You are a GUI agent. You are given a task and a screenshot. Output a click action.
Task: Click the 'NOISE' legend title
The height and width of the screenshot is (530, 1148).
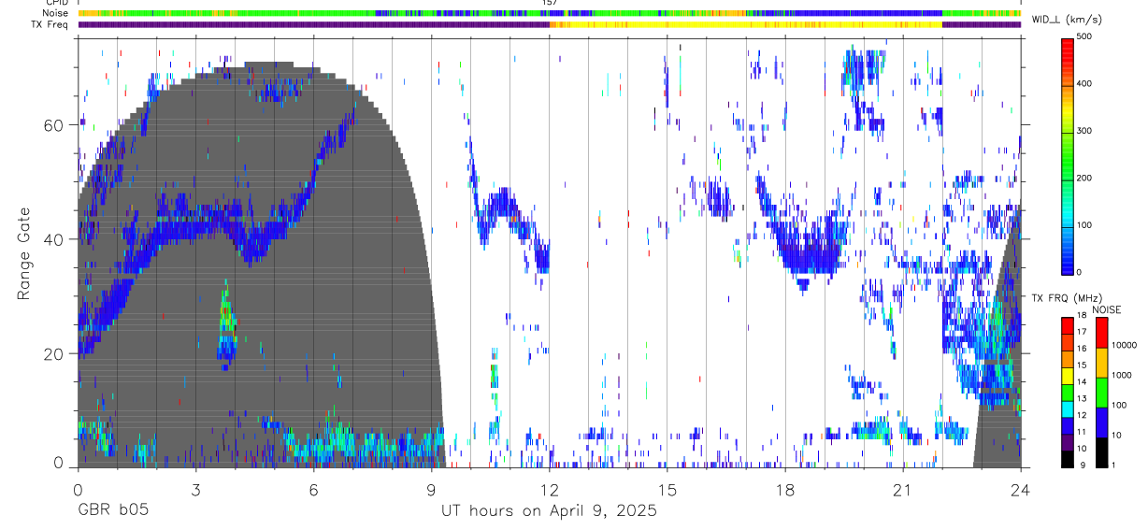point(1107,309)
